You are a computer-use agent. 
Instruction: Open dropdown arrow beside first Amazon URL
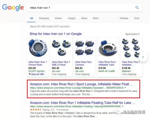(125, 88)
